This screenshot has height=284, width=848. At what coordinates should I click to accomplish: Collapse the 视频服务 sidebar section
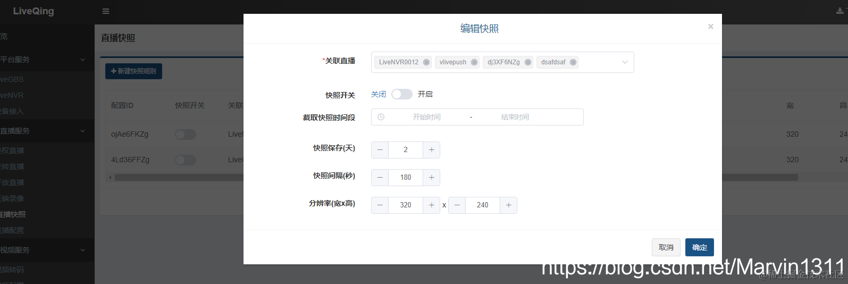[47, 250]
